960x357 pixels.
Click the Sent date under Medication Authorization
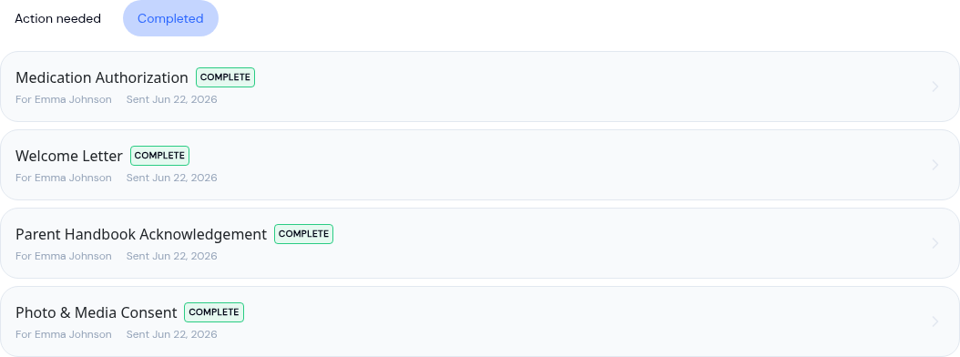point(172,99)
